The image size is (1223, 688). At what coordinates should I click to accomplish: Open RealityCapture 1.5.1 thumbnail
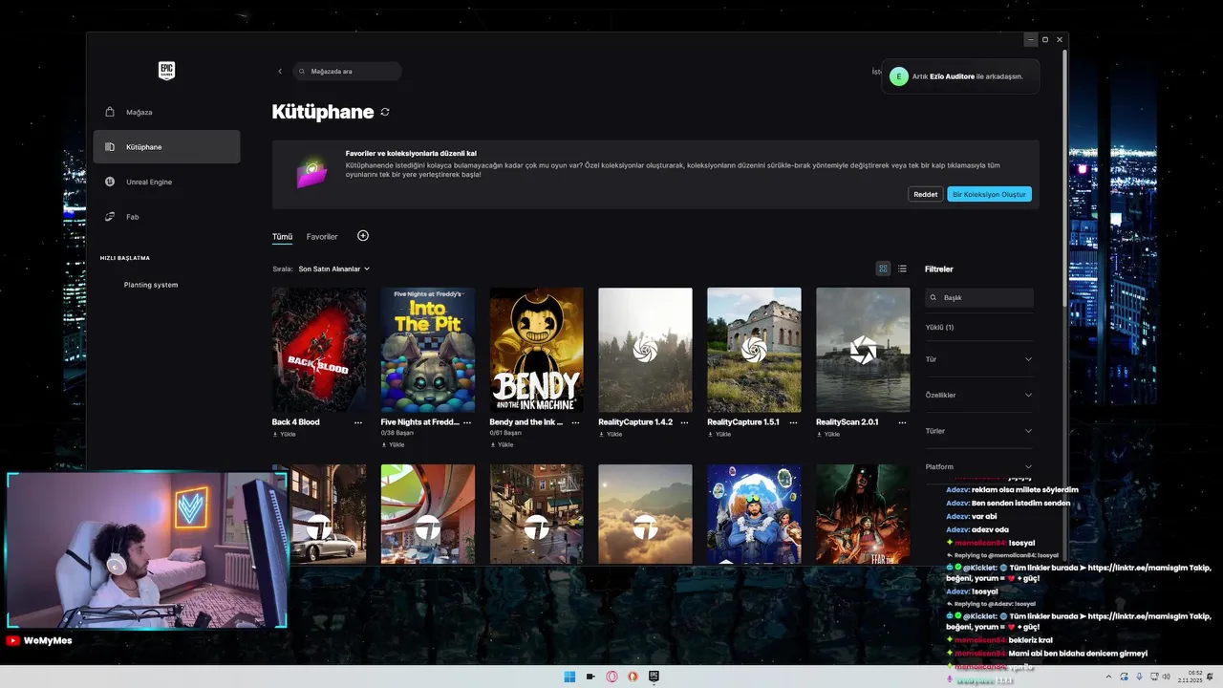coord(754,350)
